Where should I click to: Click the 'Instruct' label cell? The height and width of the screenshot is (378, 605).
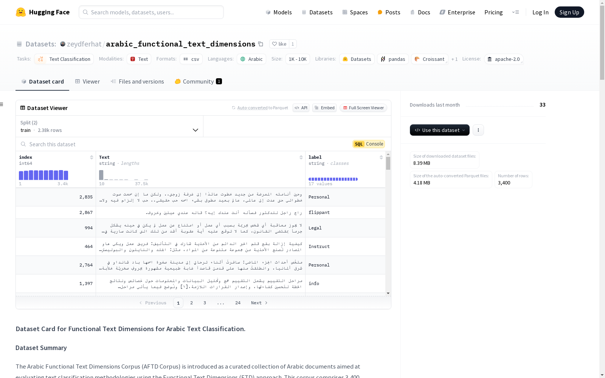point(345,246)
